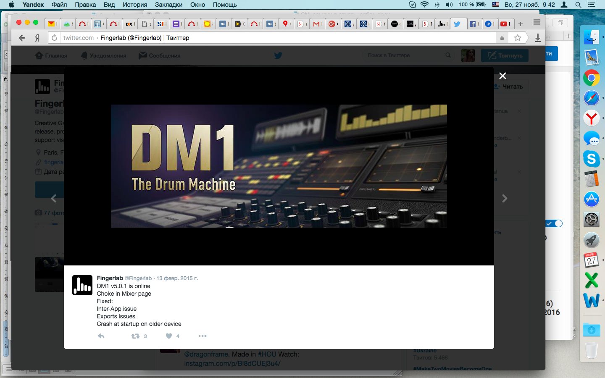Open Calendar from the Dock
The height and width of the screenshot is (378, 605).
[x=592, y=260]
